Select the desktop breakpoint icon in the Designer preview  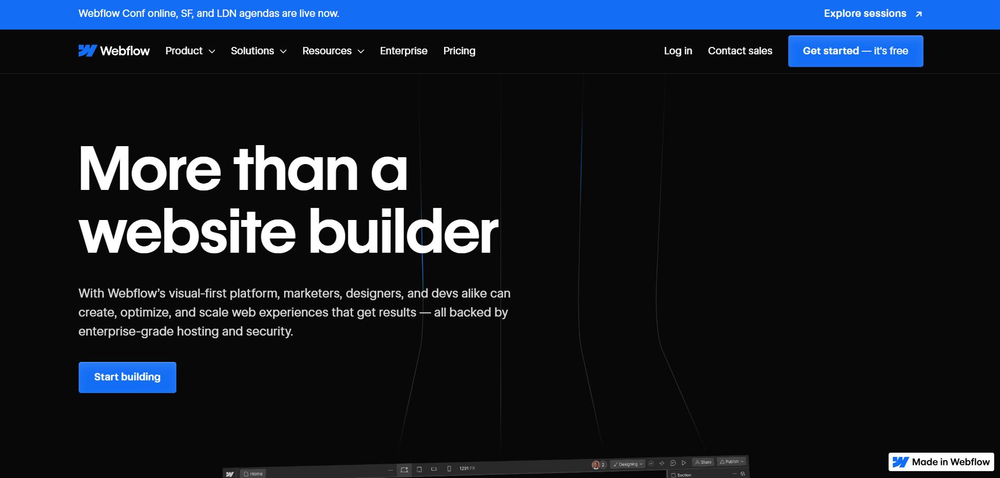[x=404, y=470]
